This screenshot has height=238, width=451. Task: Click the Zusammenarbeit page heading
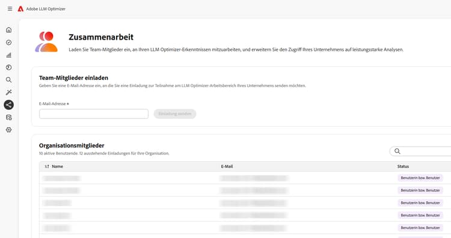pos(101,37)
